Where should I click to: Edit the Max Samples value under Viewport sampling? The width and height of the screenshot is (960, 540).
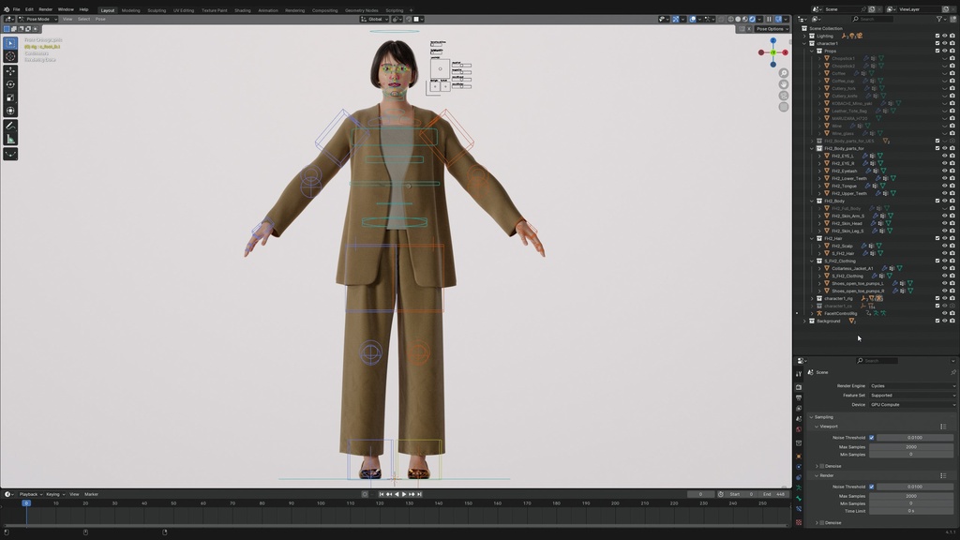click(x=910, y=447)
